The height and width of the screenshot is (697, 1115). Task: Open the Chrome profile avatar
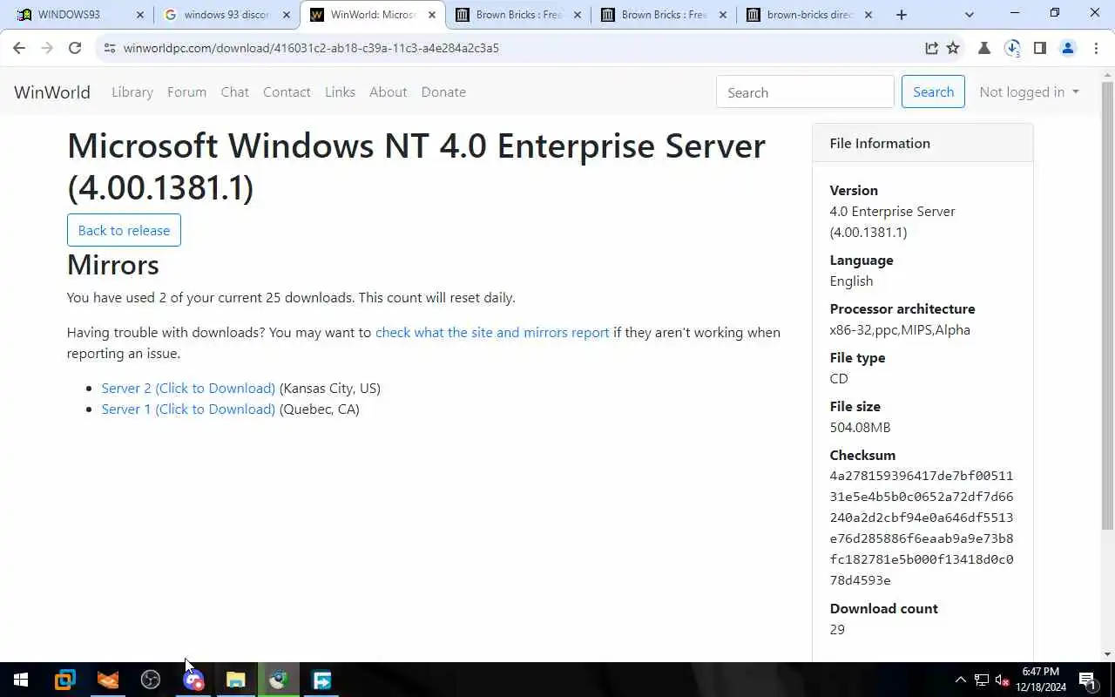1068,48
